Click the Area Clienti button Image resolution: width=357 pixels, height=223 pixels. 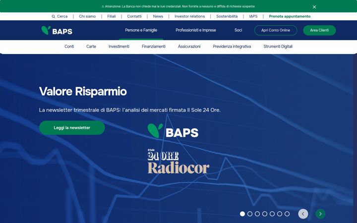point(319,30)
